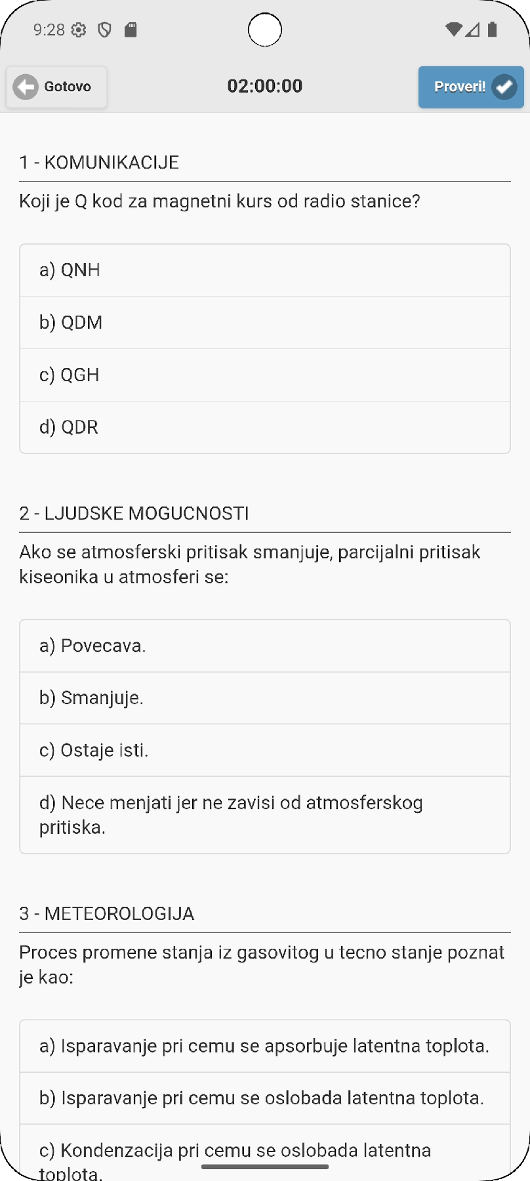
Task: Pick answer d) QDR
Action: pyautogui.click(x=265, y=427)
